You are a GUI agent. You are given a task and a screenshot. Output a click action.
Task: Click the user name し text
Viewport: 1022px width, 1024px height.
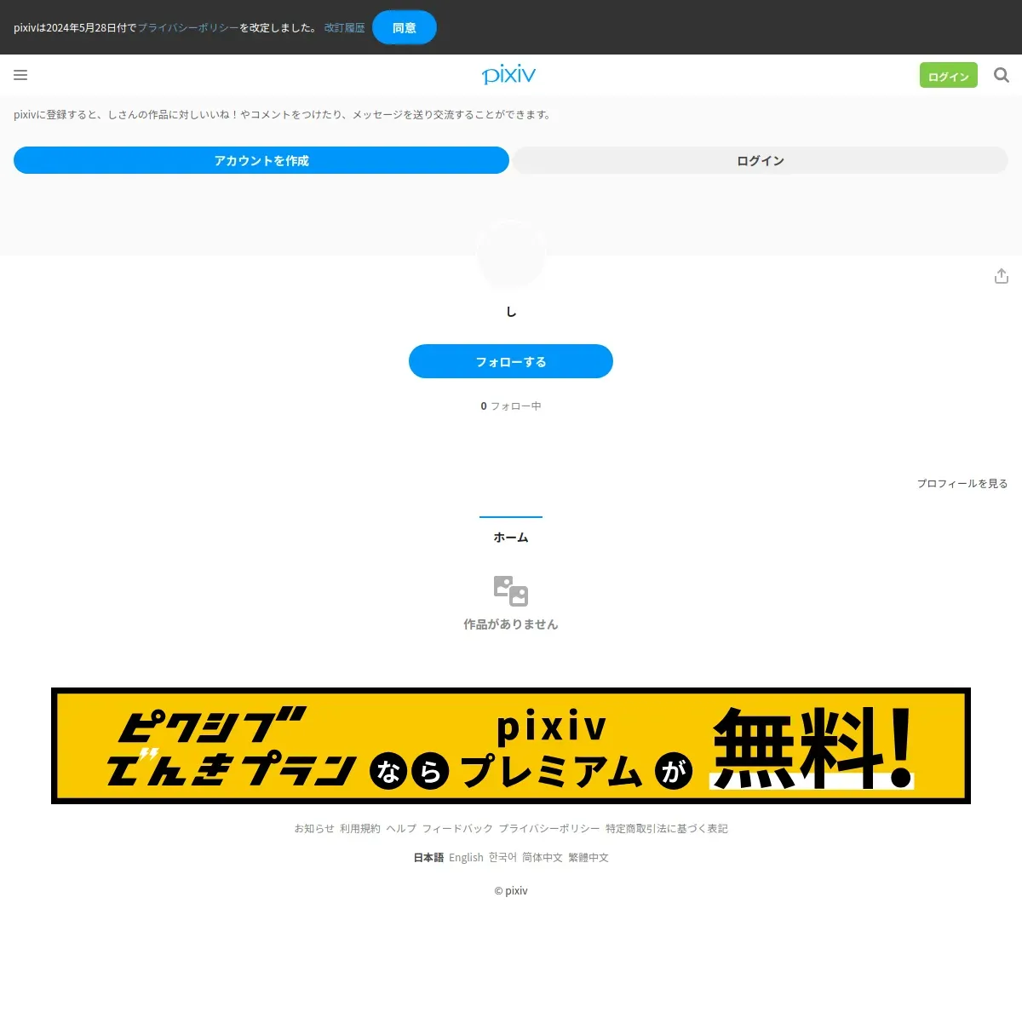[x=511, y=312]
